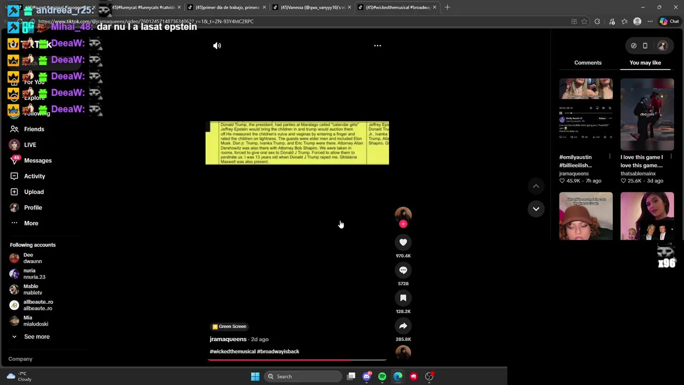Open LIVE in the left sidebar

[x=30, y=145]
